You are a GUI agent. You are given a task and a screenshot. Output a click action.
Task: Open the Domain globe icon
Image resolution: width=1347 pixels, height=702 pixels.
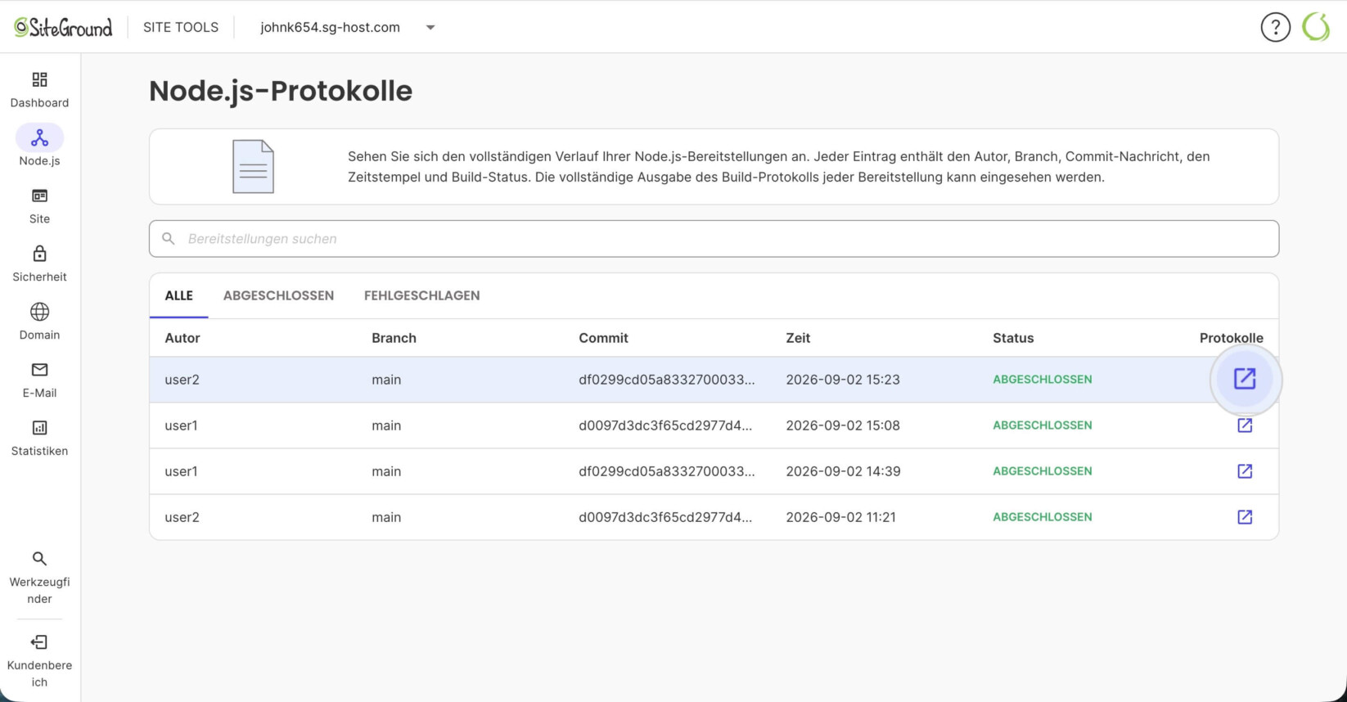click(x=39, y=312)
